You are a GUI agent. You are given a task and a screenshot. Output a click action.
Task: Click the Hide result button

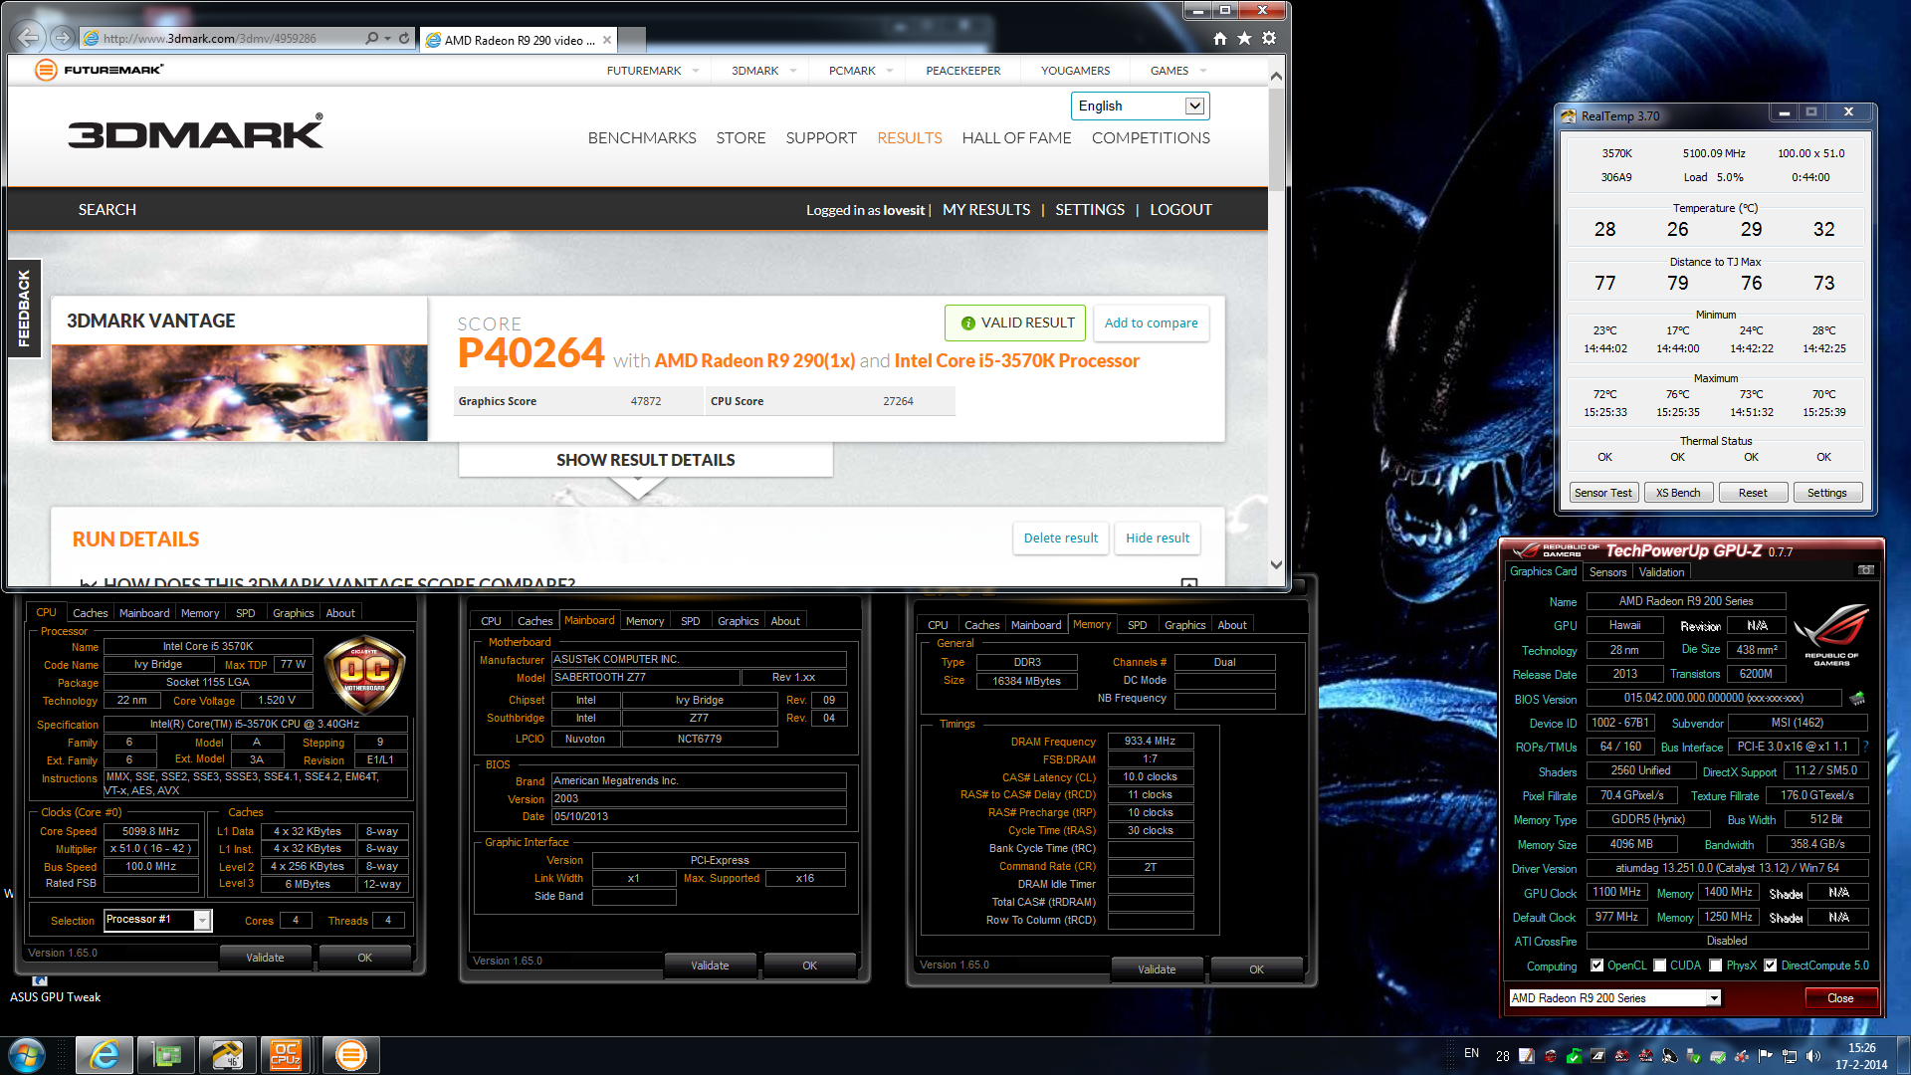(x=1158, y=537)
